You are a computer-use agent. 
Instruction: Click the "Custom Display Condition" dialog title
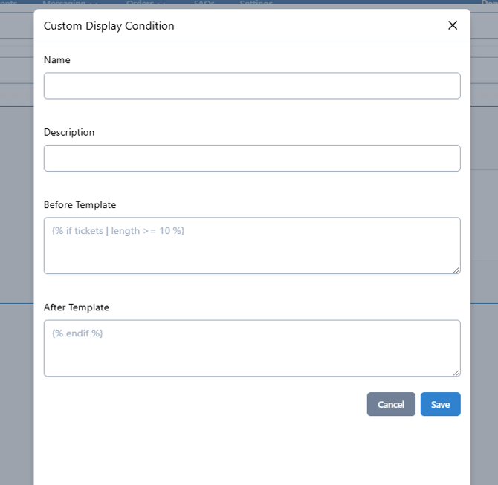pyautogui.click(x=109, y=26)
